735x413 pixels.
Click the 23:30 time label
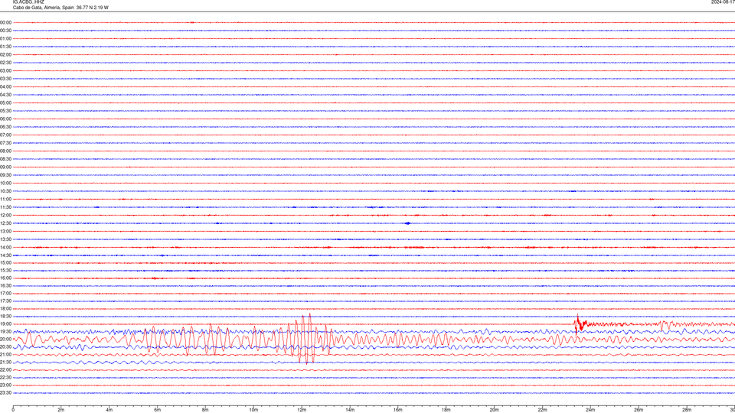[x=5, y=393]
